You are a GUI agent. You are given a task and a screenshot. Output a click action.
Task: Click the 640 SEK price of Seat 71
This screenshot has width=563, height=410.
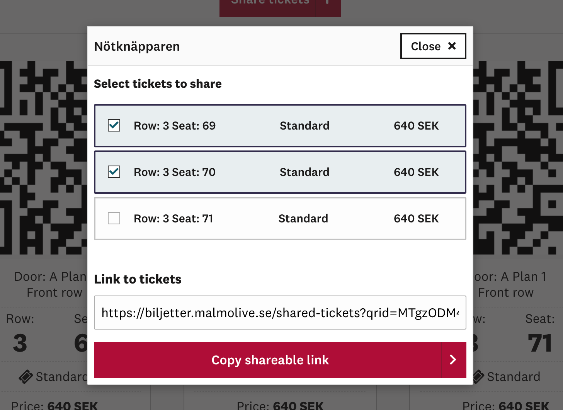coord(416,219)
